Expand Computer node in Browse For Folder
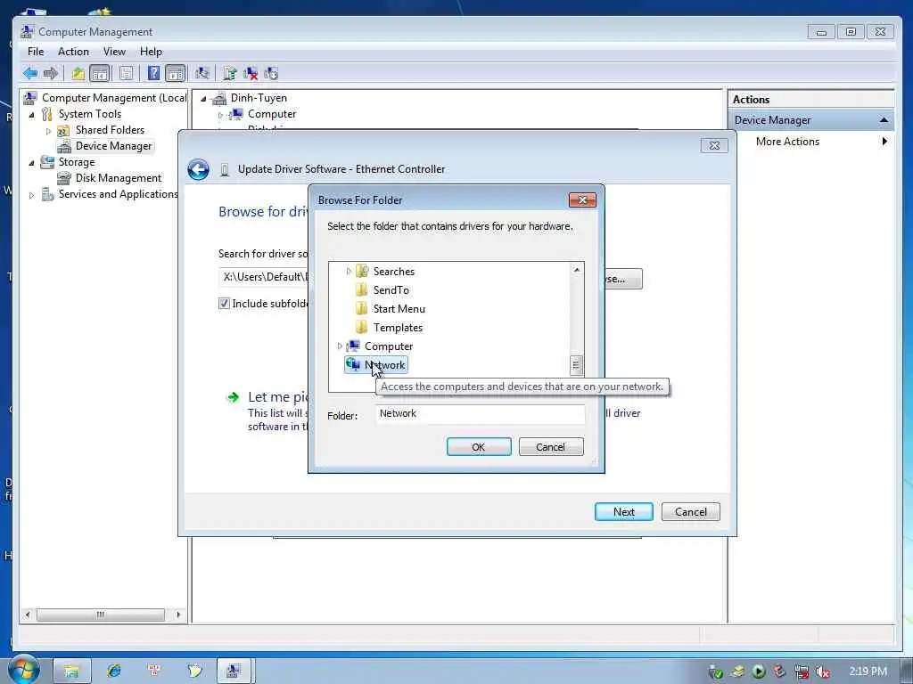This screenshot has height=684, width=913. pyautogui.click(x=340, y=346)
